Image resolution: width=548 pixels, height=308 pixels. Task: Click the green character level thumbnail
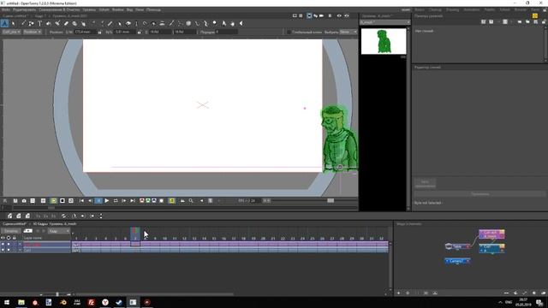click(x=384, y=41)
